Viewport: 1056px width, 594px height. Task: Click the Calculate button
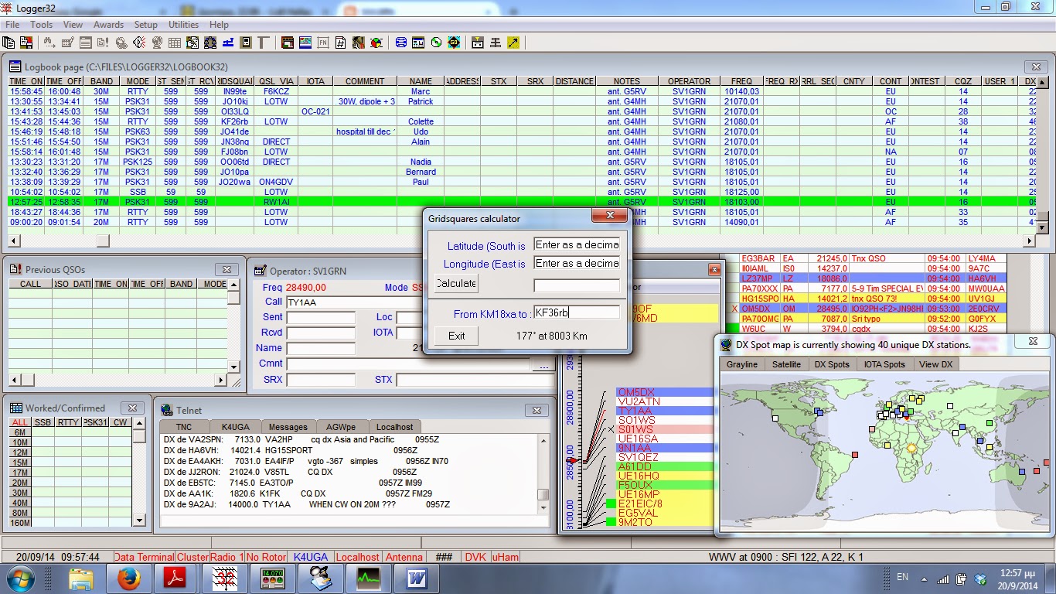456,283
